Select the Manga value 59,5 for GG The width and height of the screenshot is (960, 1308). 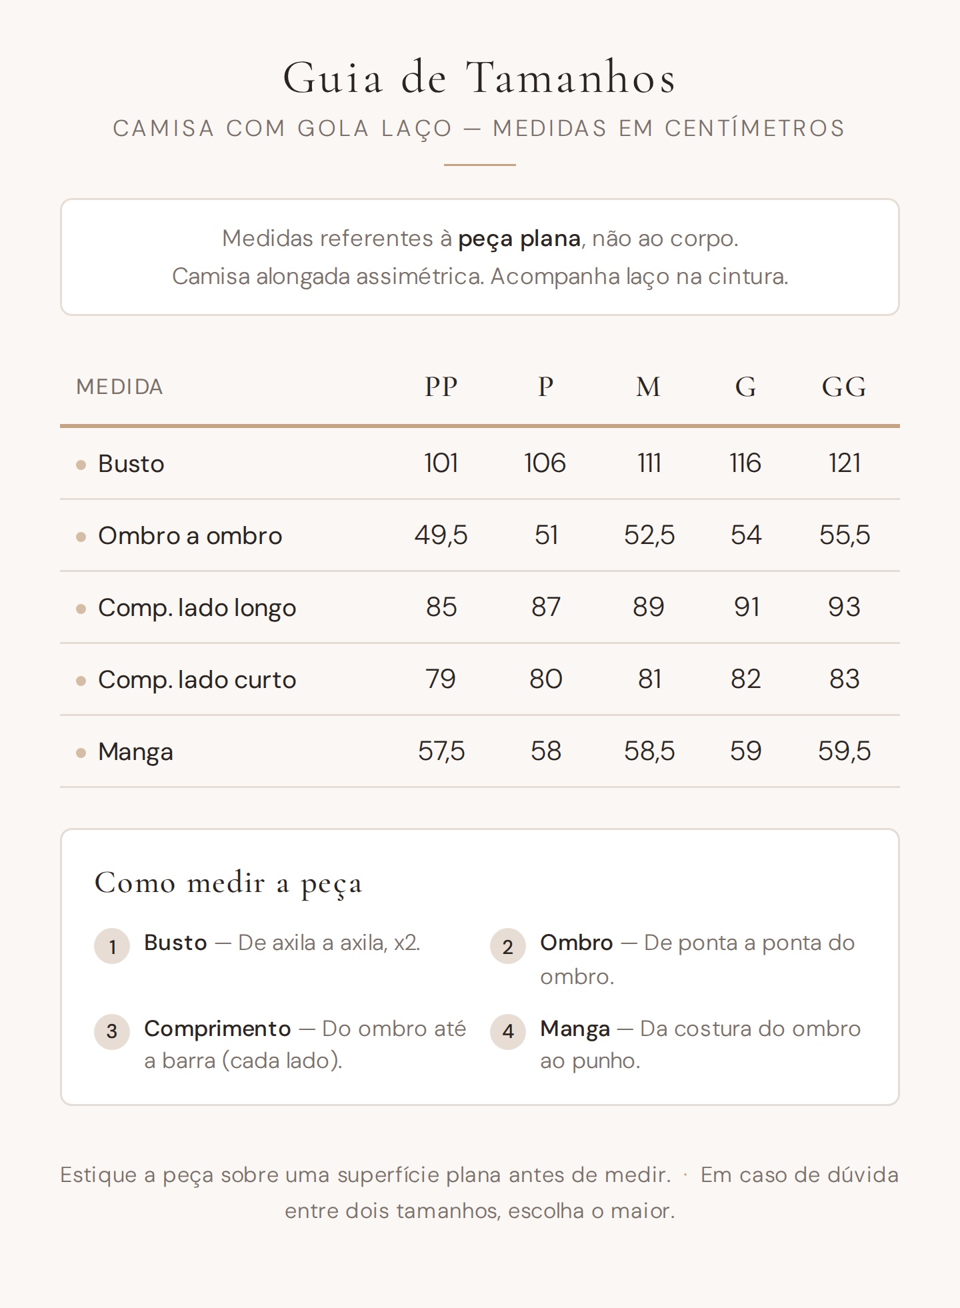point(844,751)
